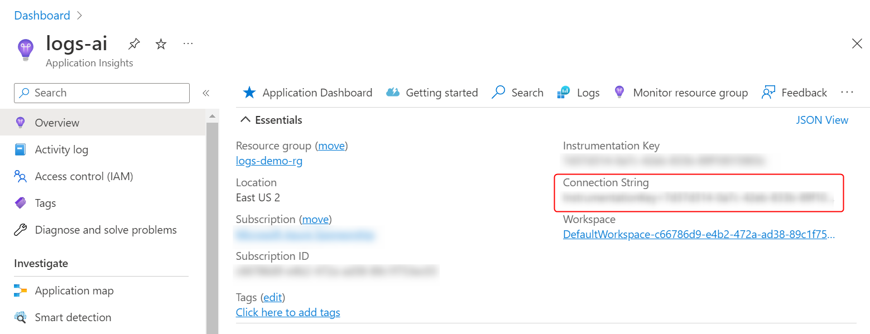Mark logs-ai as favorite star
The image size is (870, 334).
pyautogui.click(x=161, y=44)
